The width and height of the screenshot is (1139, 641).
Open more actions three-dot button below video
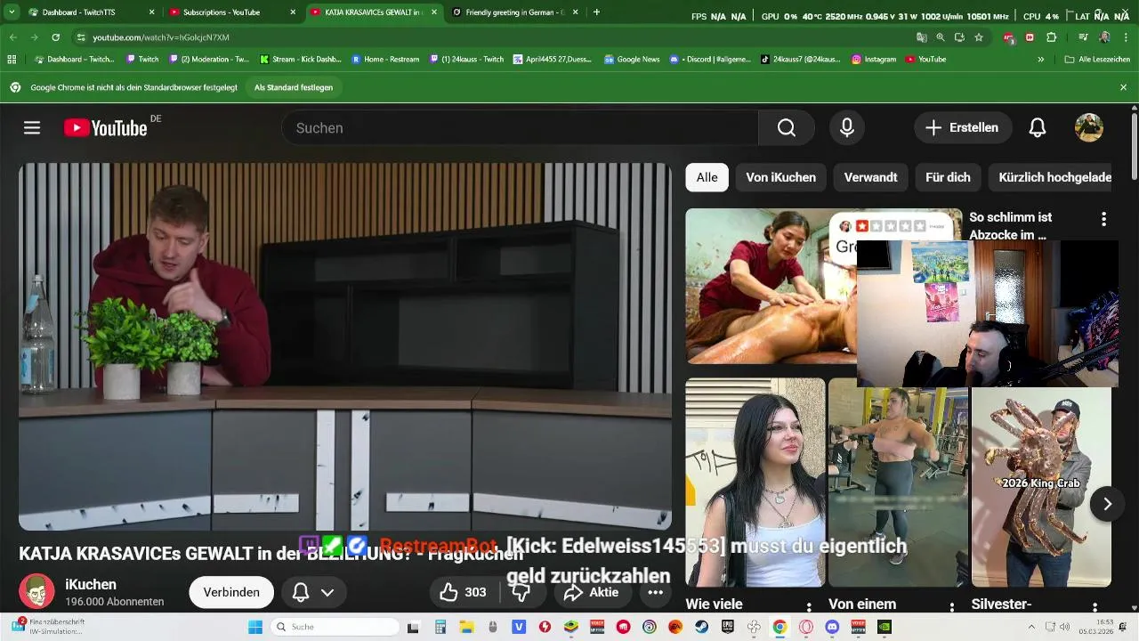(655, 592)
